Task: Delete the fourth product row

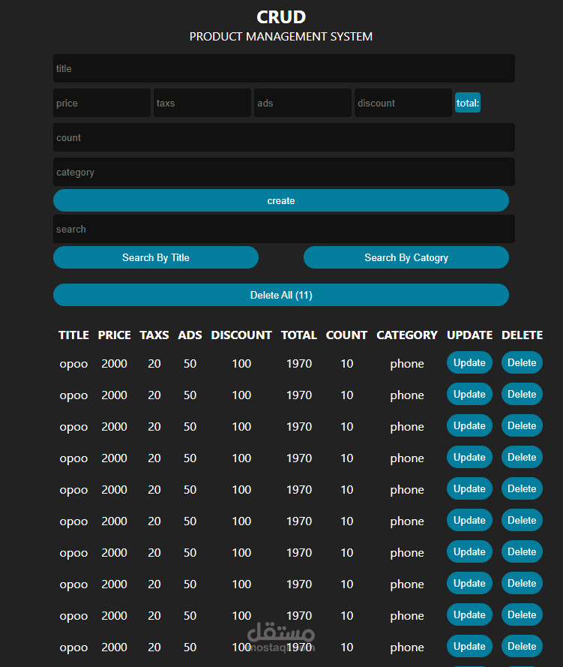Action: click(523, 457)
